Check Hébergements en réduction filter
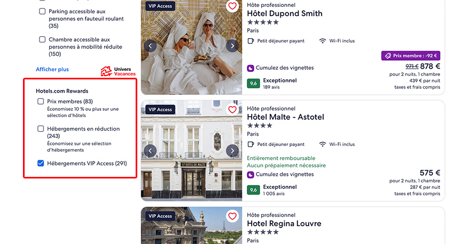This screenshot has width=454, height=244. click(x=41, y=129)
